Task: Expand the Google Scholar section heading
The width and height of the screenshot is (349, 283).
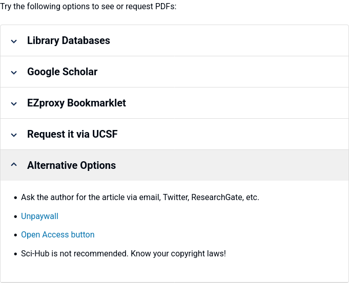Action: tap(63, 72)
